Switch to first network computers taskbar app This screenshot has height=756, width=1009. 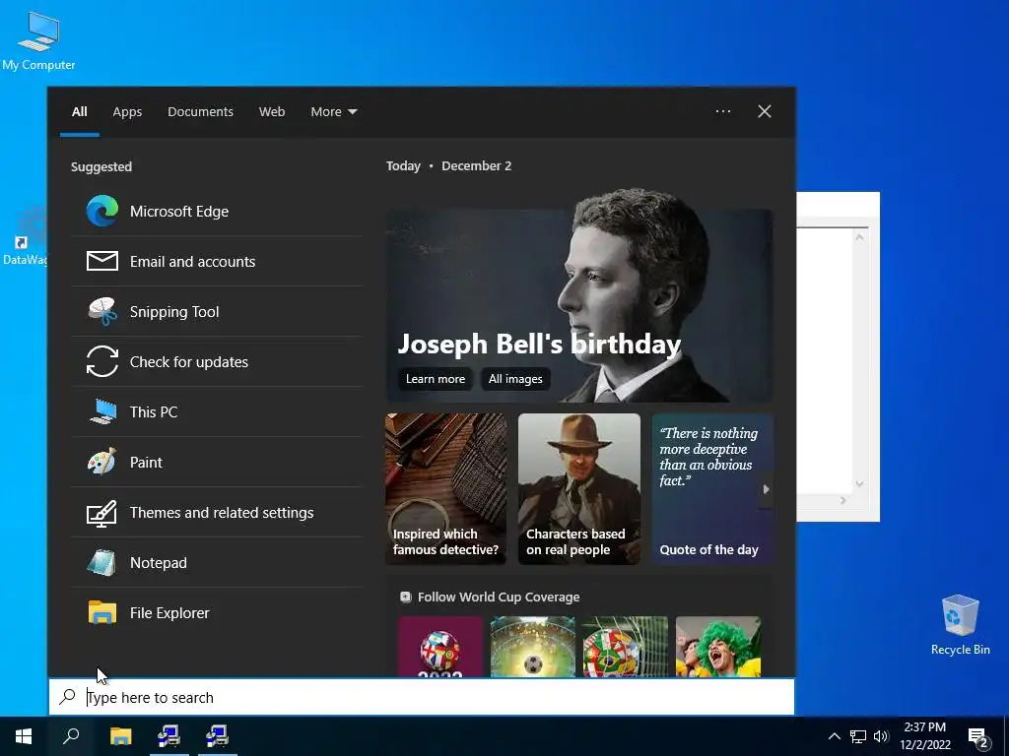coord(169,736)
